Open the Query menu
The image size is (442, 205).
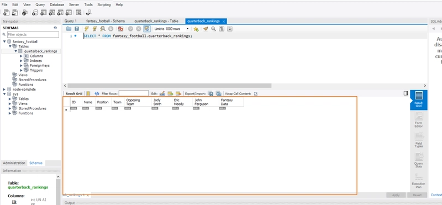click(40, 5)
